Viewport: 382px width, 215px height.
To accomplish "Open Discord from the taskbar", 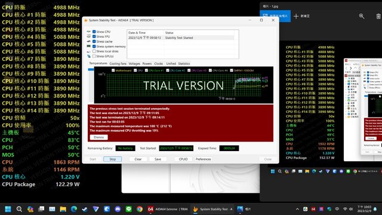I will click(x=118, y=209).
